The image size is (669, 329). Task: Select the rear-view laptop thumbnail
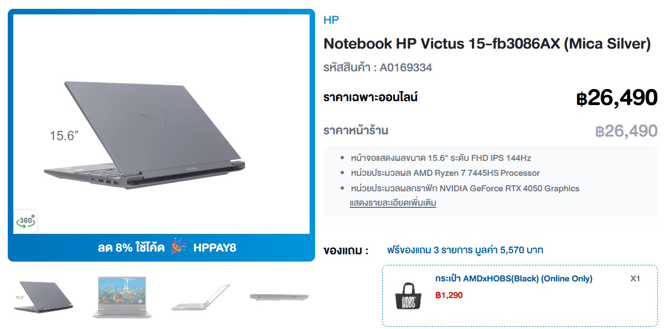coord(44,297)
